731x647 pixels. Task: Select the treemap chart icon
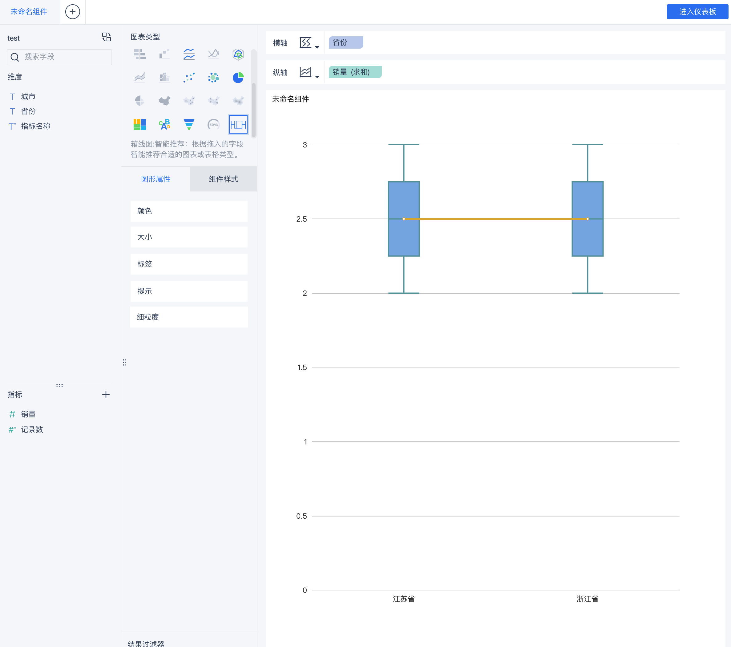tap(139, 124)
